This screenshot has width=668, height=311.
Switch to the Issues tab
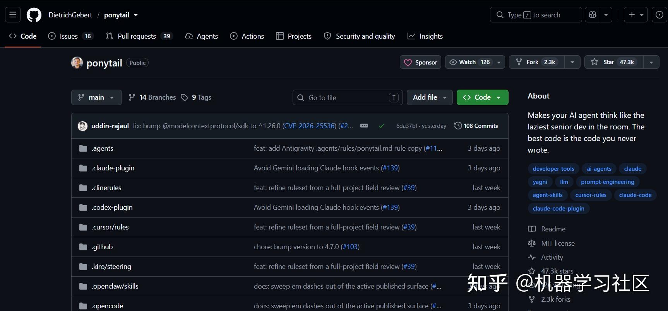pyautogui.click(x=70, y=36)
